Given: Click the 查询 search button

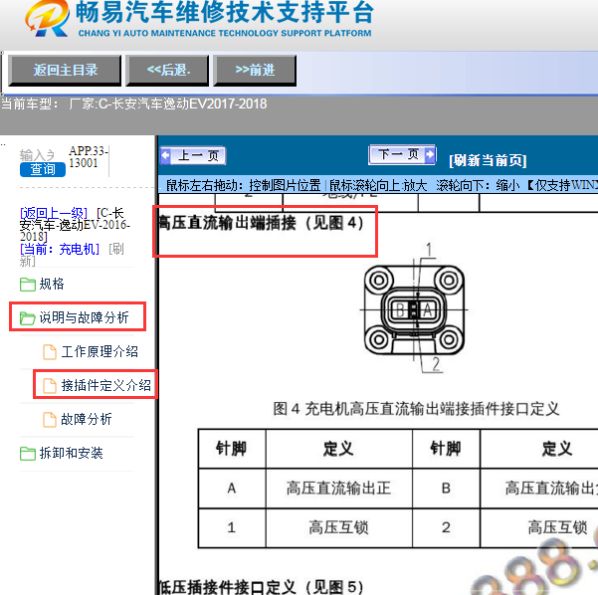Looking at the screenshot, I should point(43,169).
